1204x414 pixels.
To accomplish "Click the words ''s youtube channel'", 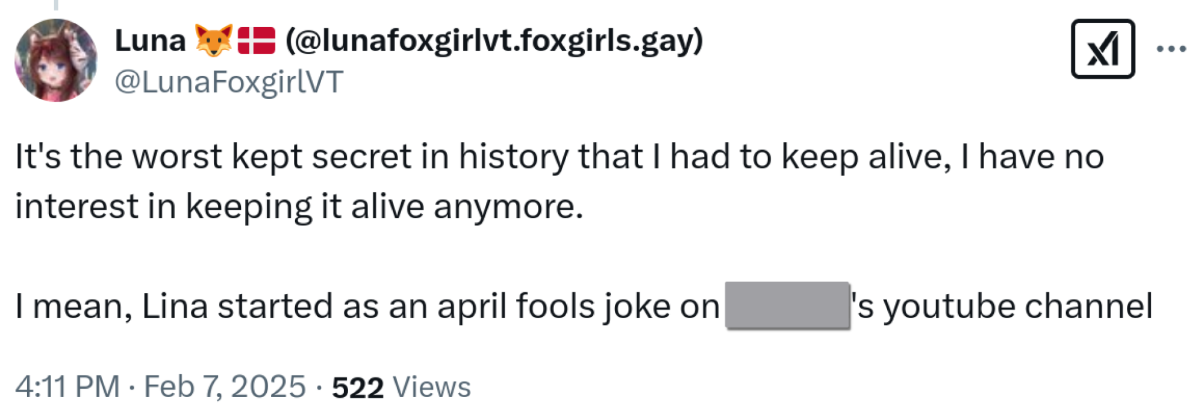I will pos(1002,306).
